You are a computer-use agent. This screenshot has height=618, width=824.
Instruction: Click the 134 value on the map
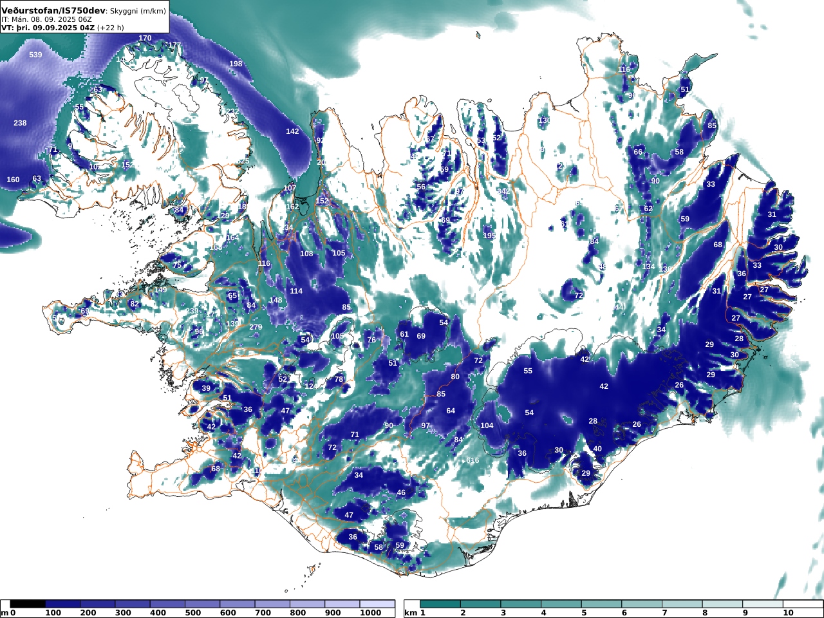click(648, 267)
